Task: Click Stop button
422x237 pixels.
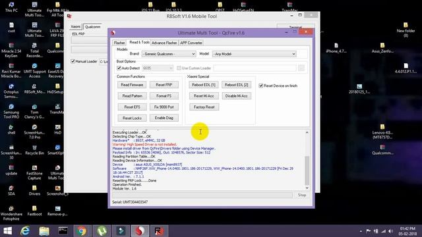Action: click(x=302, y=195)
